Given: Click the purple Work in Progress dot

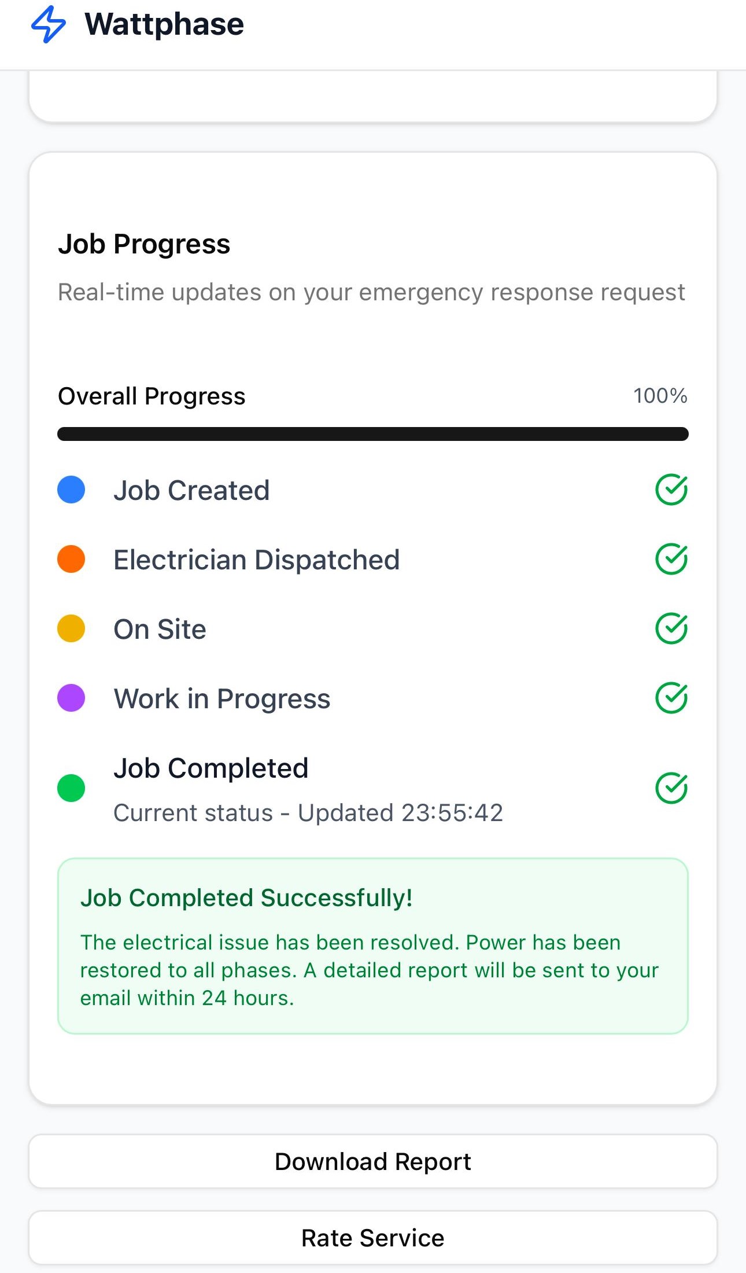Looking at the screenshot, I should (71, 698).
